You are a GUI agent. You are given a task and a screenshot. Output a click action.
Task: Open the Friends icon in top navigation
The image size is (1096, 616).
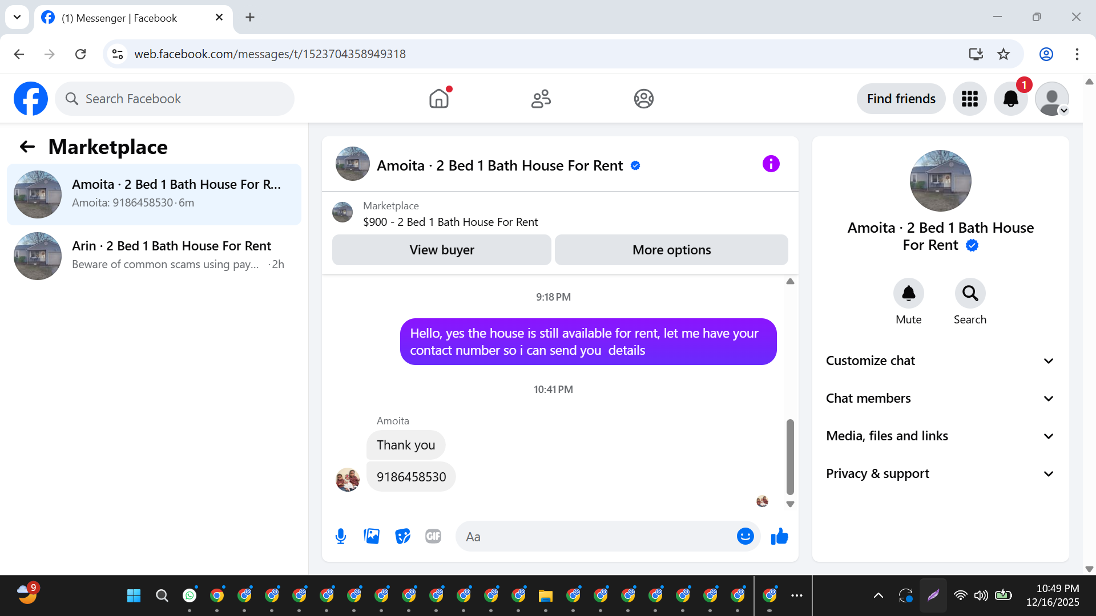click(541, 99)
